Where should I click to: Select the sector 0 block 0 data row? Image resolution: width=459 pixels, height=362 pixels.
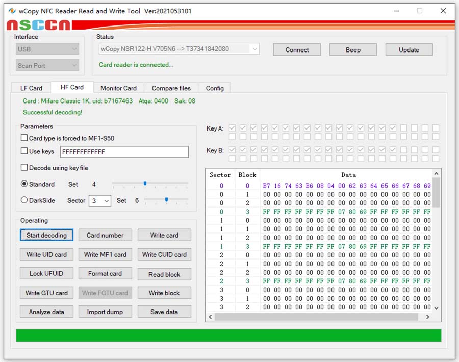pos(319,186)
